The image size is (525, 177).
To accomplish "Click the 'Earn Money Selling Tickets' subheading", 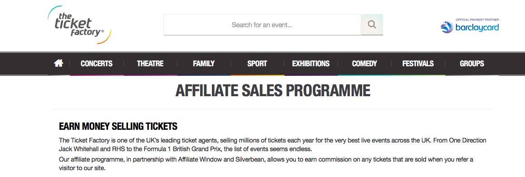I will (118, 127).
